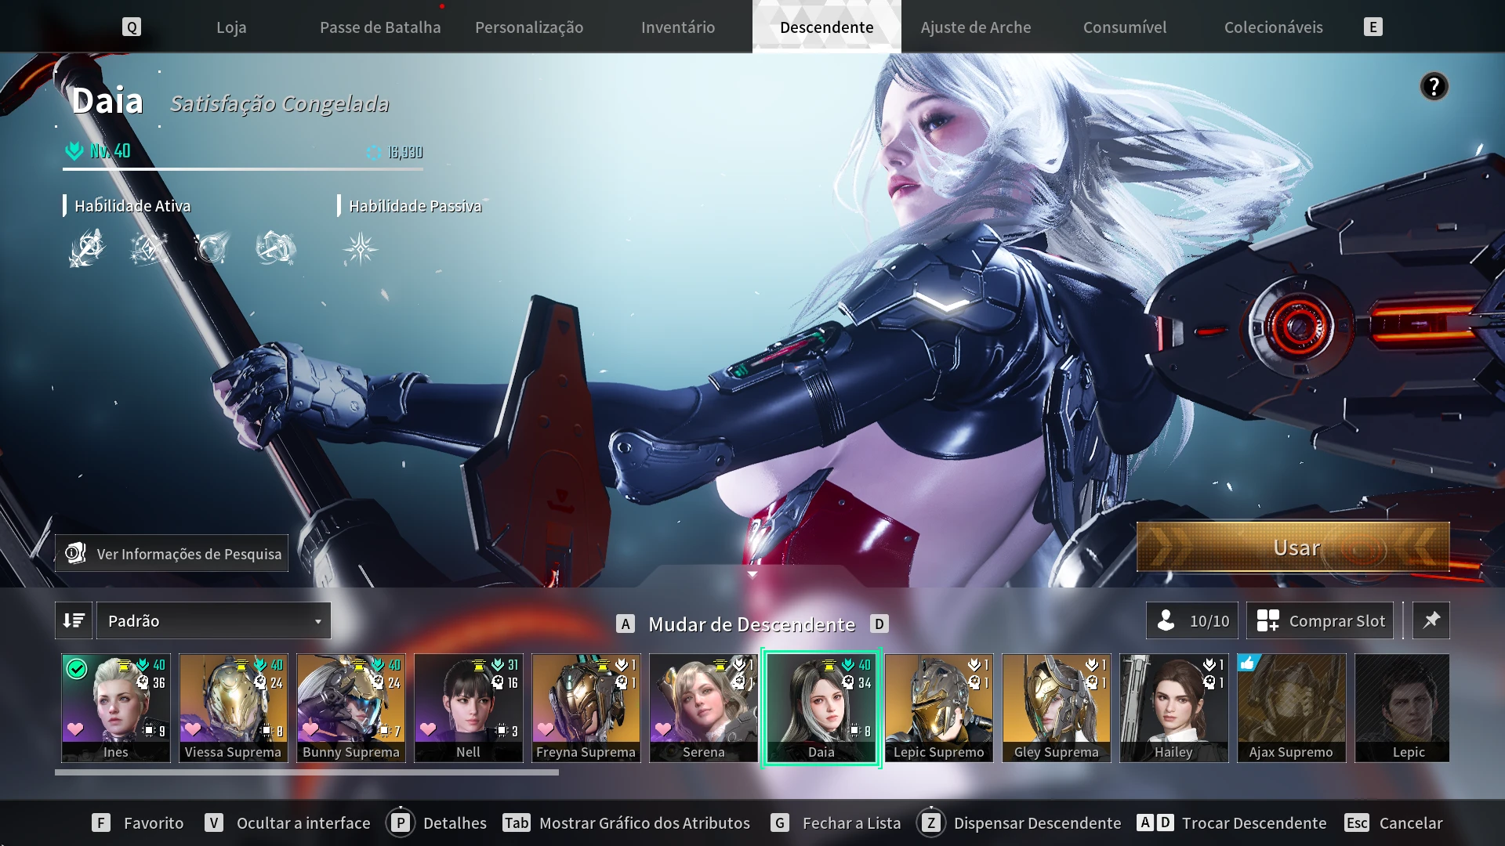1505x846 pixels.
Task: Click the favorite heart on Ines card
Action: [75, 729]
